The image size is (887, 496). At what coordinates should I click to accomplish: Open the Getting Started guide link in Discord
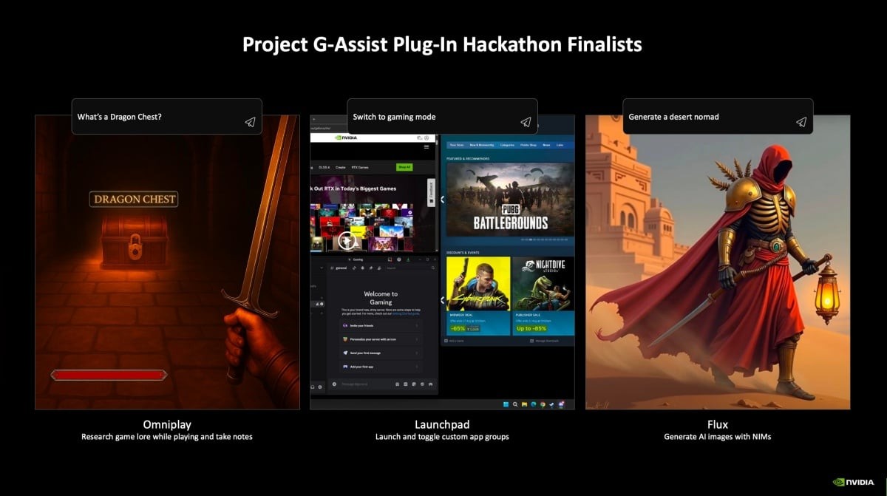point(406,313)
